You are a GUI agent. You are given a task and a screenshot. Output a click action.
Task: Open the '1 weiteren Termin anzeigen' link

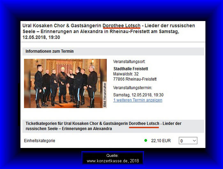pos(138,100)
